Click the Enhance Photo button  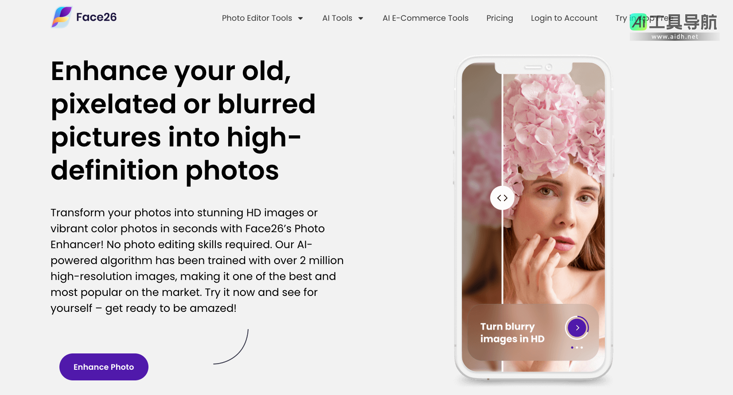click(104, 367)
